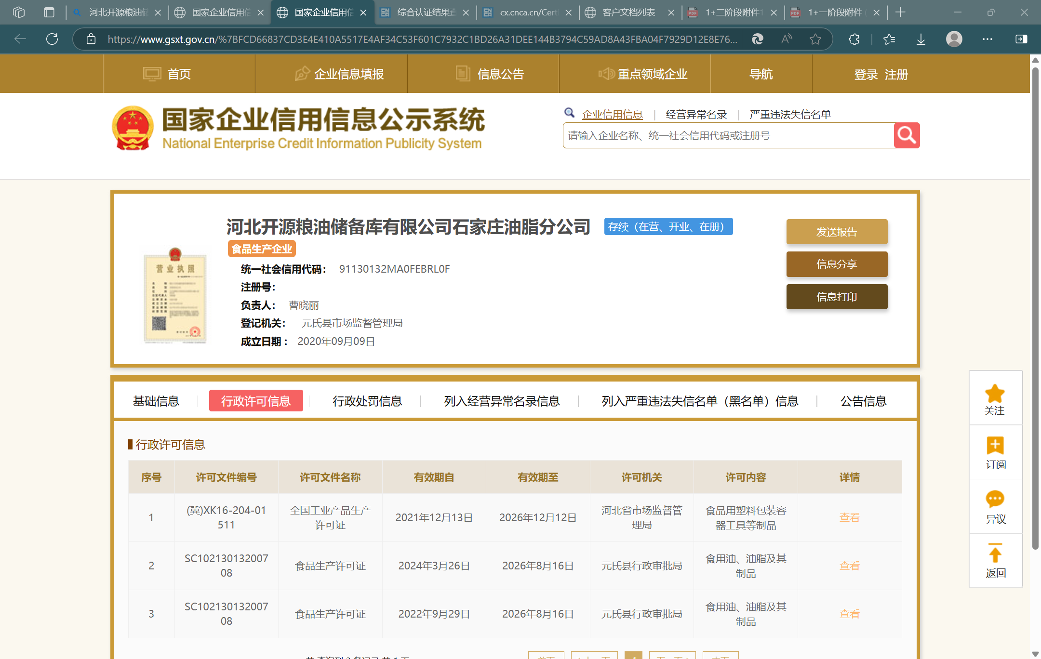Click the 信息分享 button
Screen dimensions: 1041x659
point(837,264)
